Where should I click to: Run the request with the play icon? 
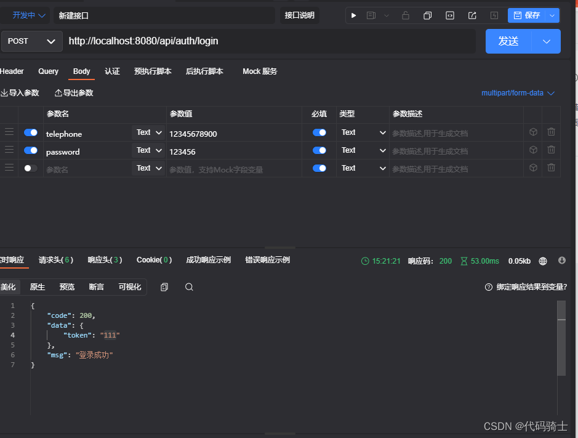coord(354,15)
